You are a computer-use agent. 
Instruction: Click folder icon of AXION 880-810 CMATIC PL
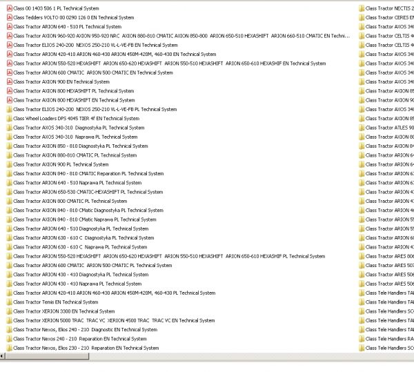coord(9,155)
